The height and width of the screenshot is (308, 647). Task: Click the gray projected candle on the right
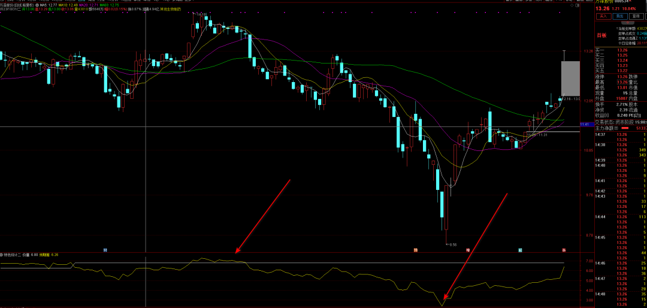[x=570, y=78]
